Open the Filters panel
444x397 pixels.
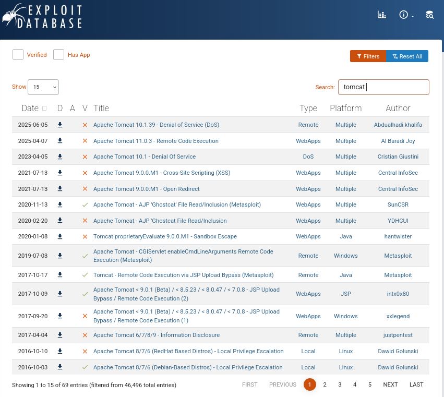(x=368, y=56)
